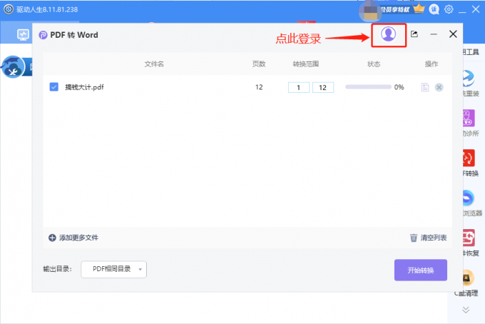Viewport: 485px width, 324px height.
Task: Uncheck the 搞钱大计.pdf file checkbox
Action: point(53,87)
